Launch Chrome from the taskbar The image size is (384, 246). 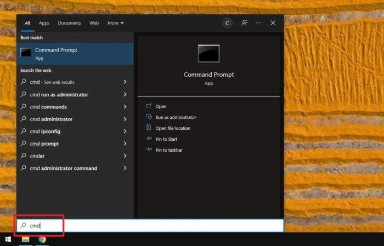click(42, 239)
